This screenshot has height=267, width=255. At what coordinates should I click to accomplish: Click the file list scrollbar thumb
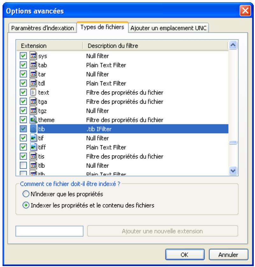coord(233,142)
